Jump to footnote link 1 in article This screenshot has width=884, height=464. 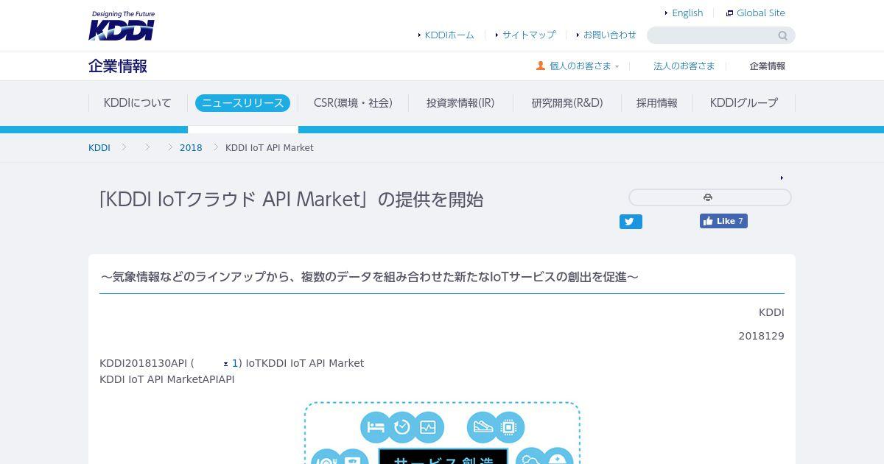click(235, 363)
